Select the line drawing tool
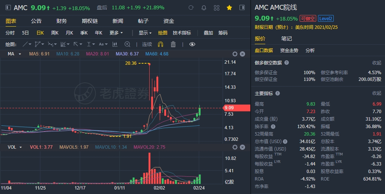This screenshot has width=385, height=194. pyautogui.click(x=25, y=44)
